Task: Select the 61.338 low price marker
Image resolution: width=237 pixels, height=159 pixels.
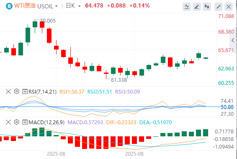Action: (x=119, y=80)
